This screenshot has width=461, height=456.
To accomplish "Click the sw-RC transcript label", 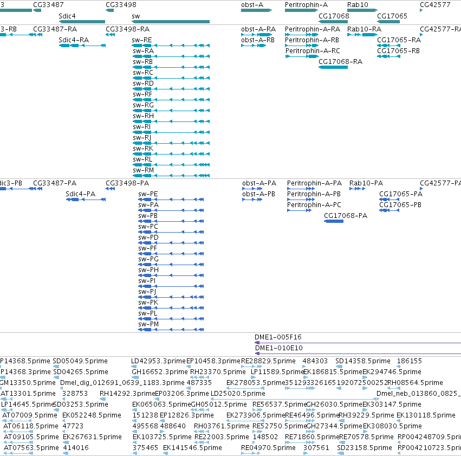I will click(x=143, y=73).
